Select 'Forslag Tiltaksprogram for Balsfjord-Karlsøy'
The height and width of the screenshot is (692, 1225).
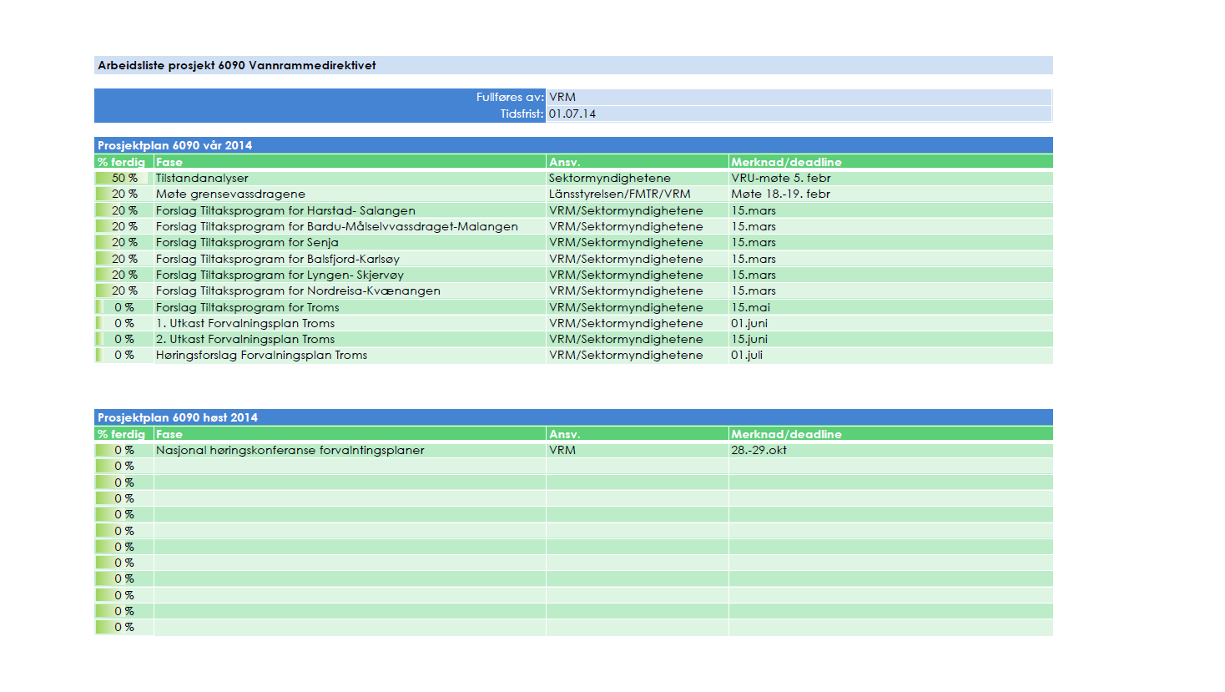(350, 259)
